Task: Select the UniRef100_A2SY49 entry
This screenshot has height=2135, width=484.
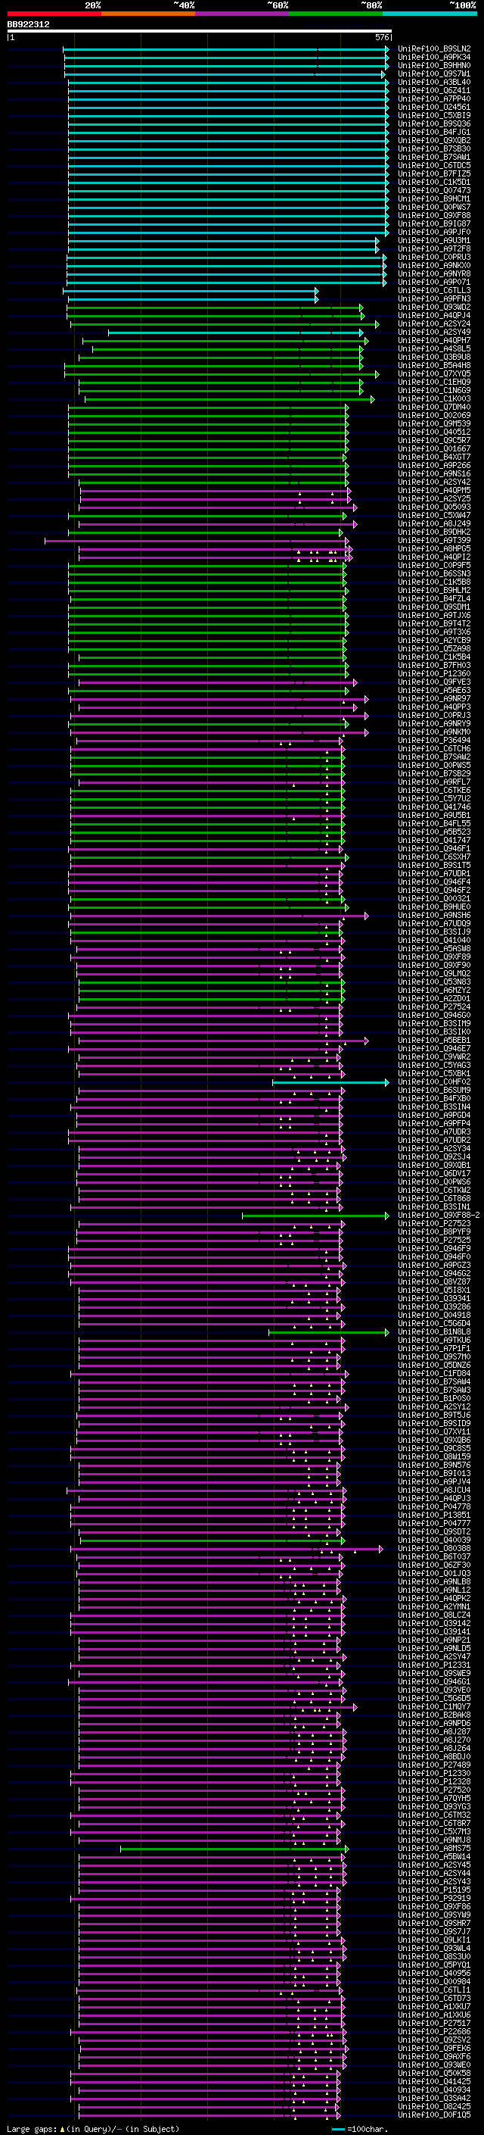Action: coord(434,332)
